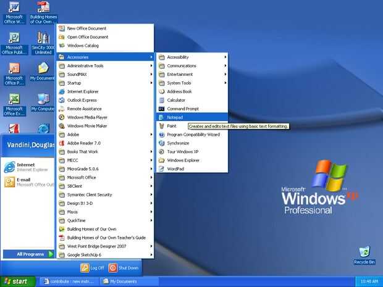Screen dimensions: 383x287
Task: Expand the Startup submenu
Action: click(x=105, y=83)
